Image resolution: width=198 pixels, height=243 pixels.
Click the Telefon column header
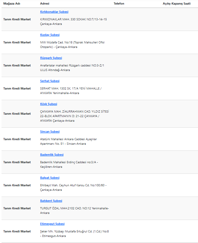119,4
